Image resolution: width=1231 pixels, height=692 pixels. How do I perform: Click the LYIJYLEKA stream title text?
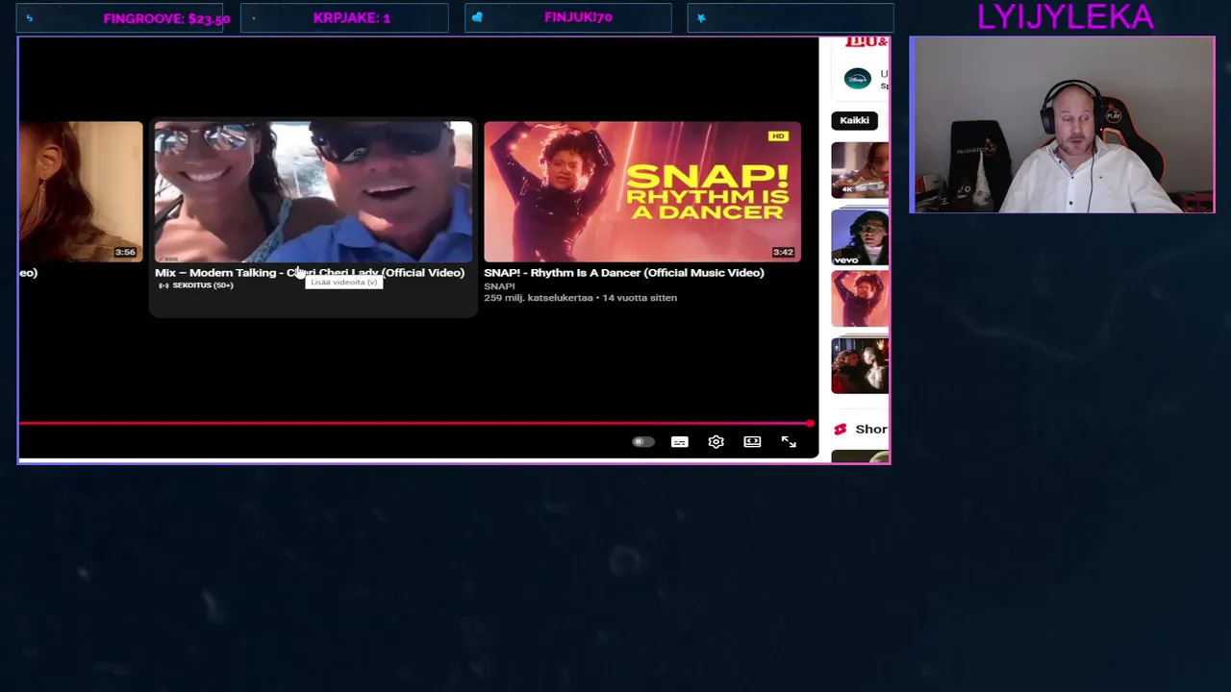tap(1065, 16)
